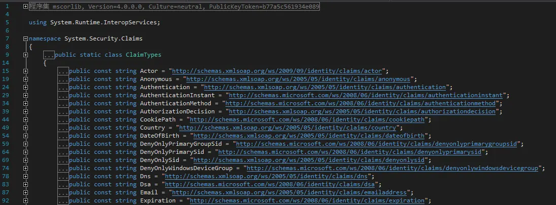Click the CookiePath constant name
556x205 pixels.
(x=158, y=120)
